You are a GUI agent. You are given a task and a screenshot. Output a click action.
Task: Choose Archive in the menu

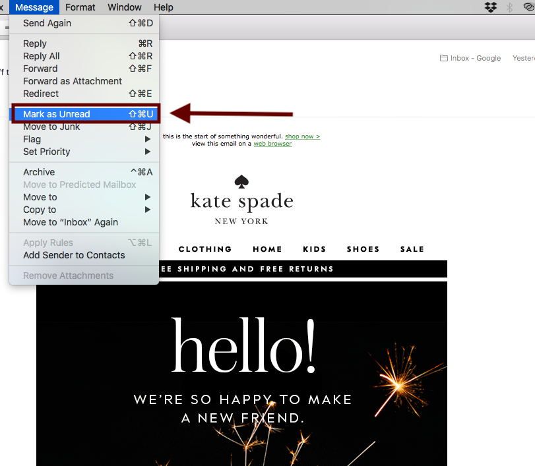[x=39, y=172]
